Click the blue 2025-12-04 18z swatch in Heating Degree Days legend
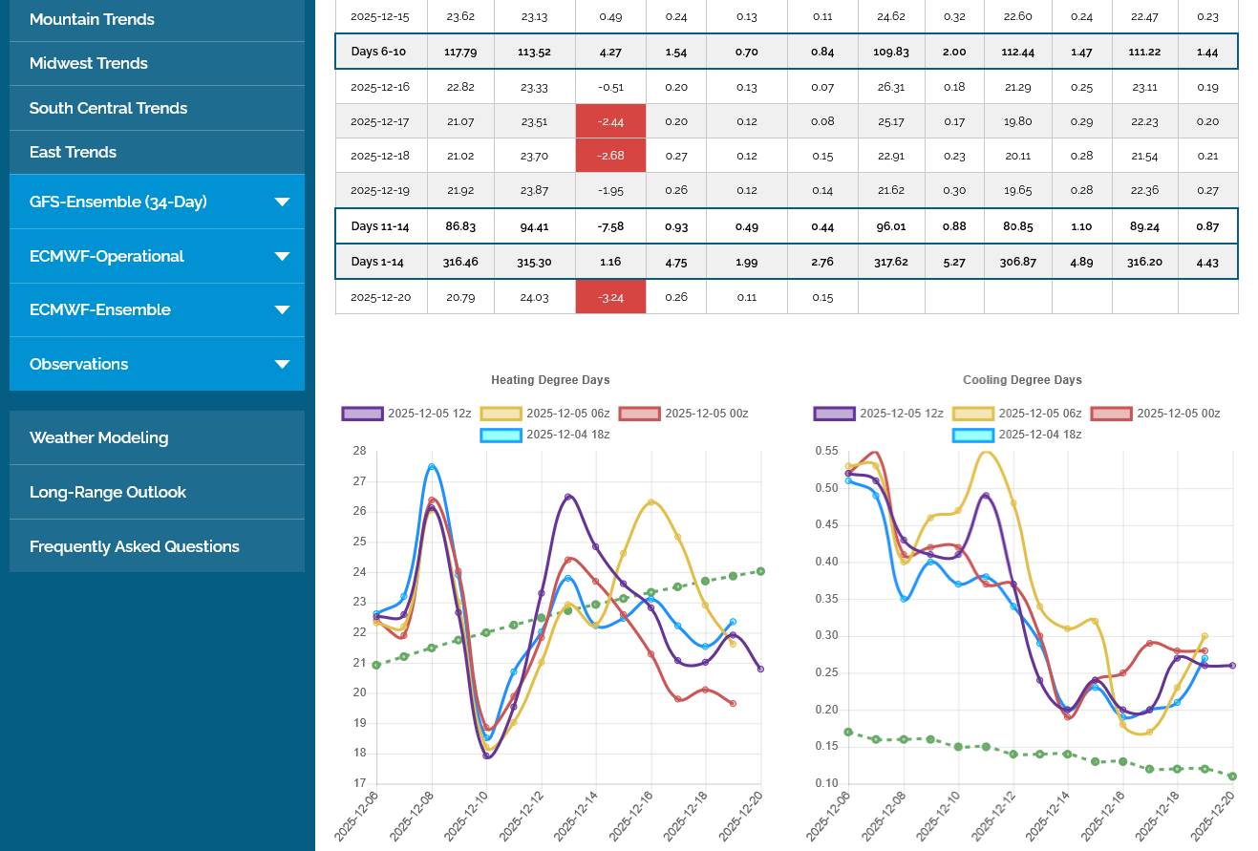This screenshot has height=851, width=1258. (501, 435)
